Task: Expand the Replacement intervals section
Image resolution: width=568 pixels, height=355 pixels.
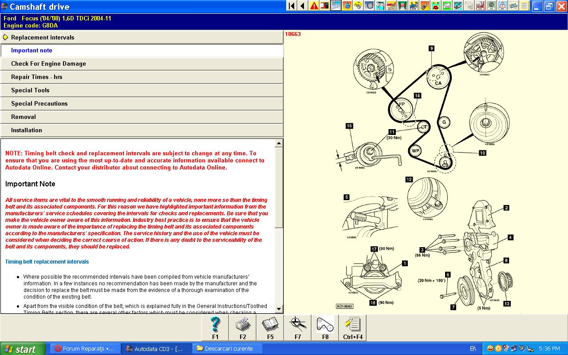Action: (x=43, y=37)
